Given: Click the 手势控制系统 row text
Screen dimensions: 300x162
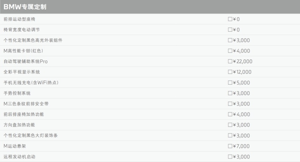Looking at the screenshot, I should [x=17, y=93].
